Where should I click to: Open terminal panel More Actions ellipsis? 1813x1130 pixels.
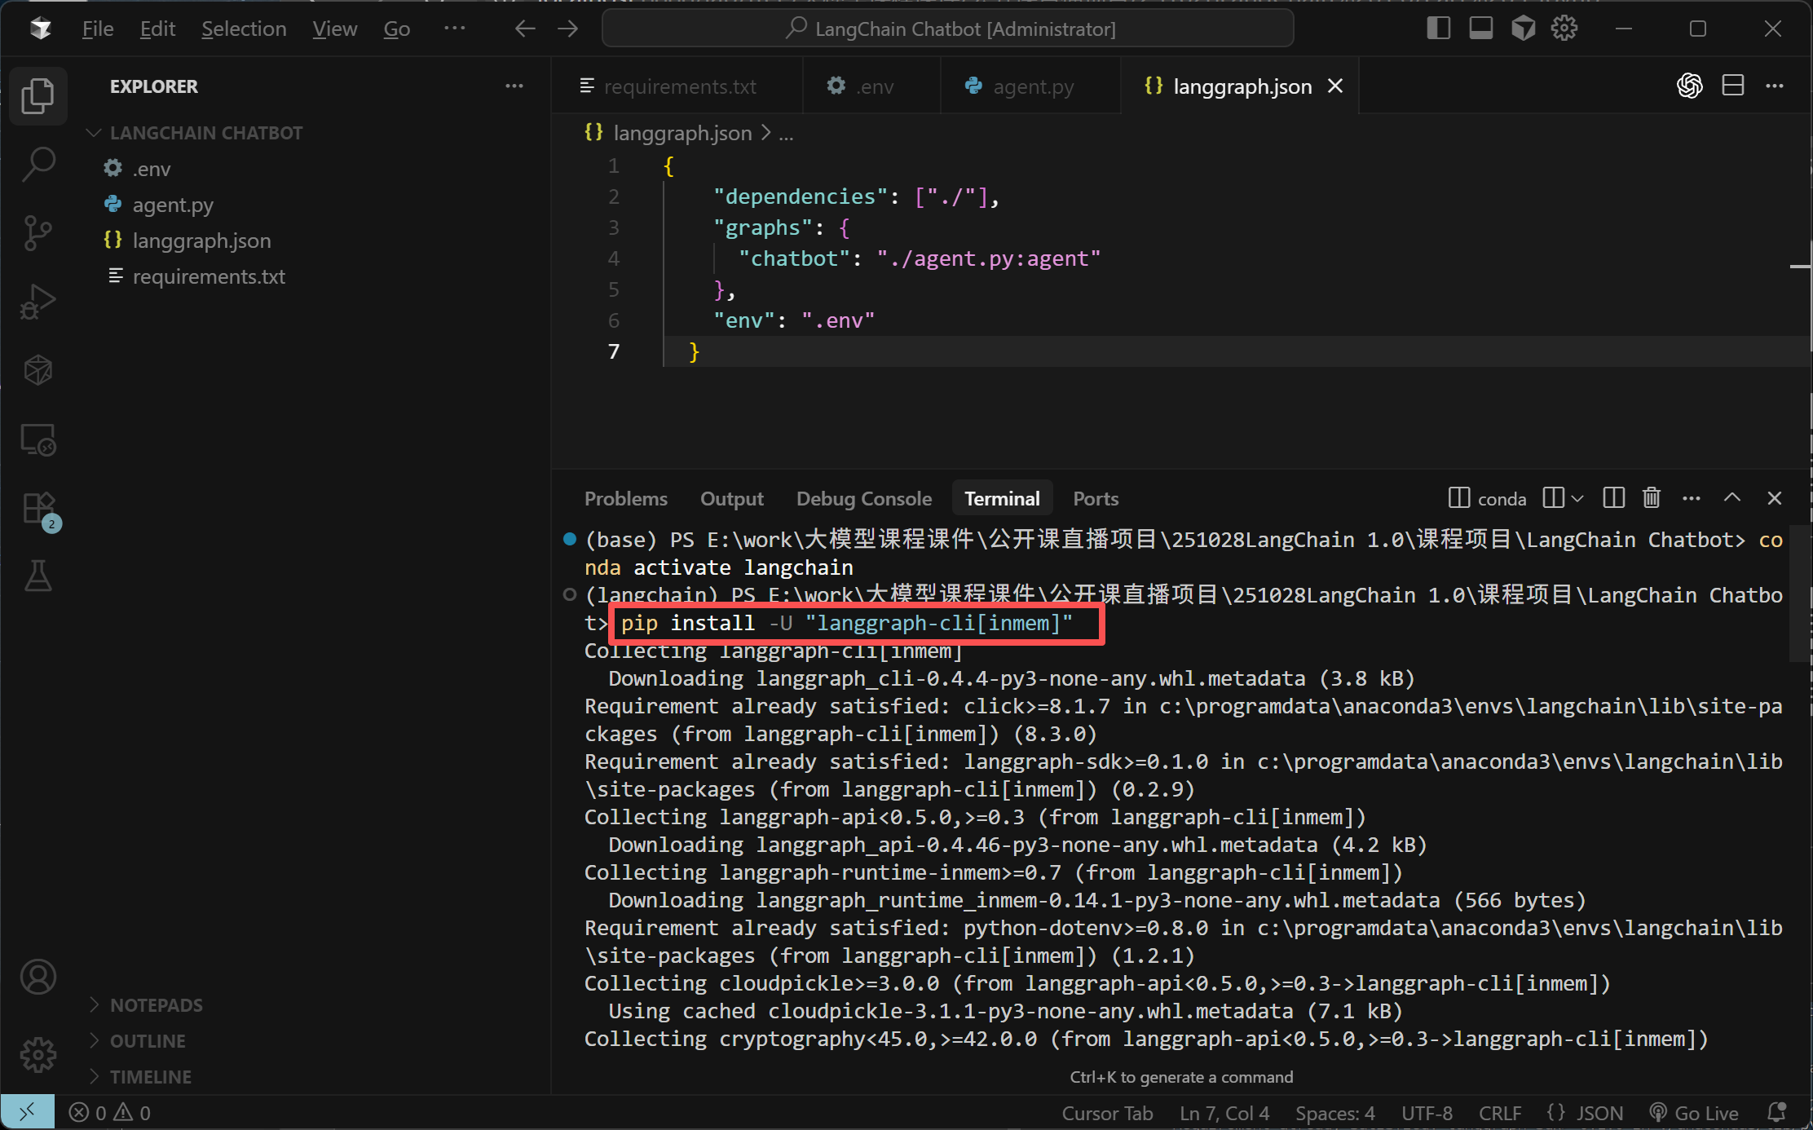pos(1692,497)
